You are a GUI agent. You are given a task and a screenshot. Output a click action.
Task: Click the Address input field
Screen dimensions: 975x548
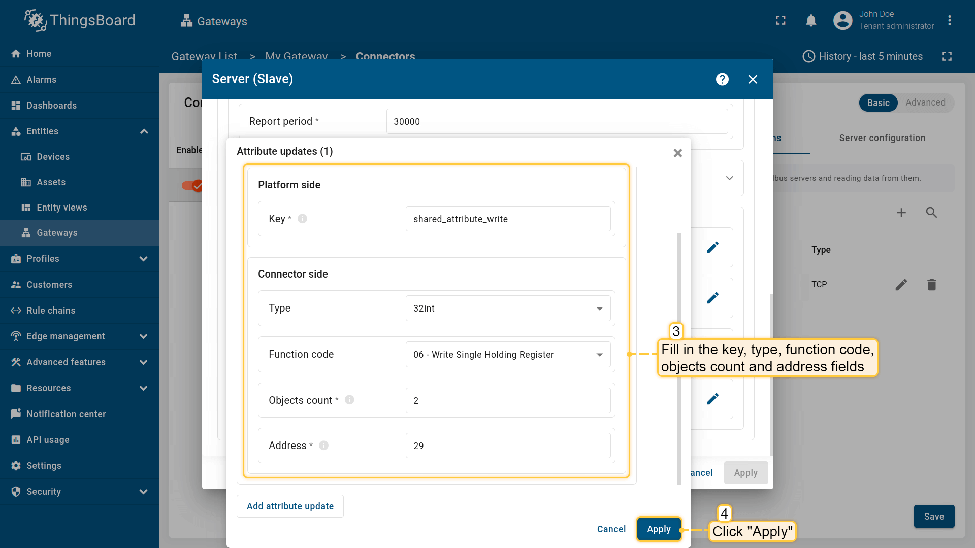[508, 446]
